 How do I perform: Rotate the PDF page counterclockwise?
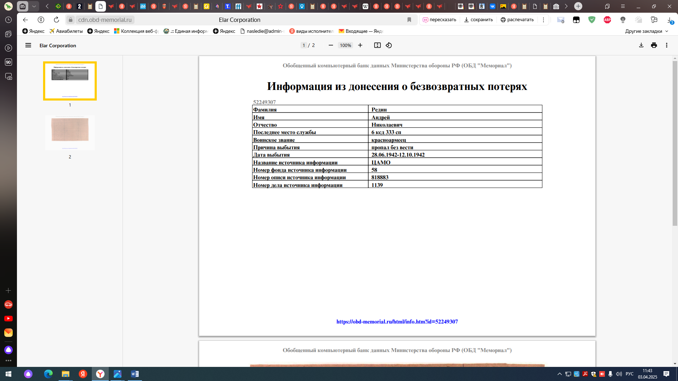(389, 45)
